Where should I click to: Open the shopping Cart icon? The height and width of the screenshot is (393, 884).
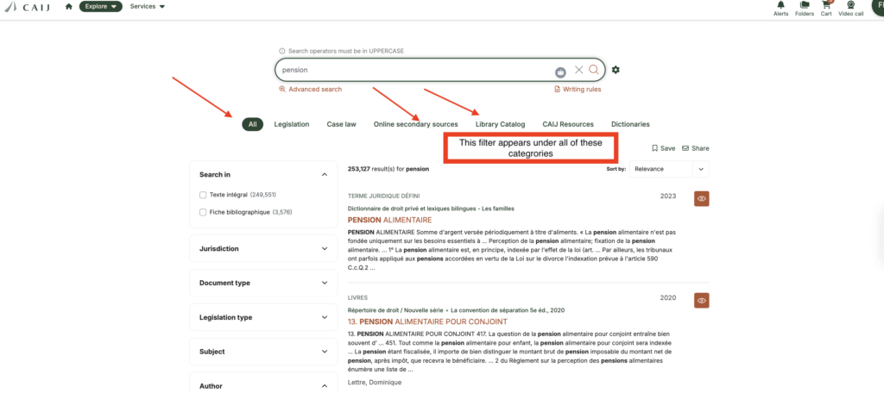(826, 7)
